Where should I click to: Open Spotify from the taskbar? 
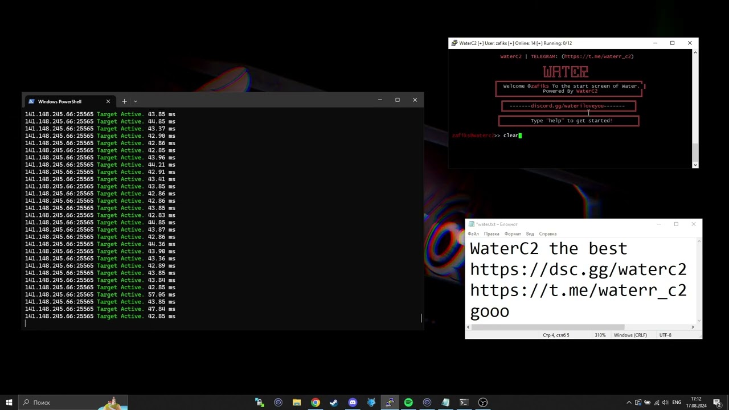coord(408,402)
